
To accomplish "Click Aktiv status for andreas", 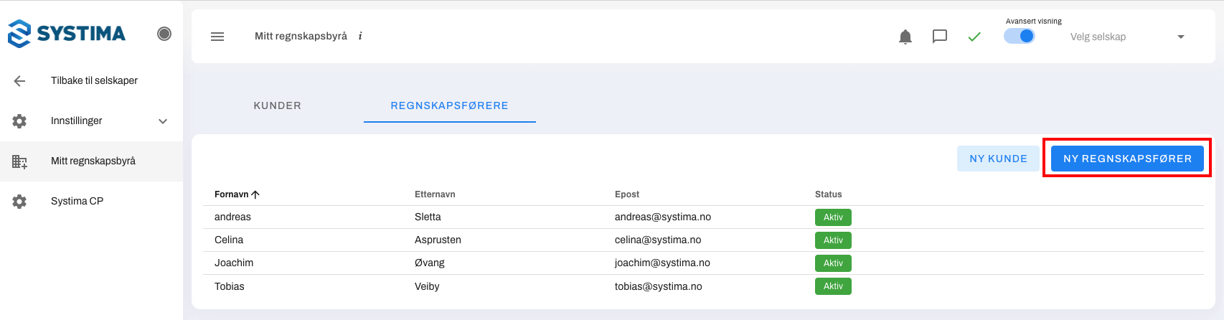I will pyautogui.click(x=833, y=217).
